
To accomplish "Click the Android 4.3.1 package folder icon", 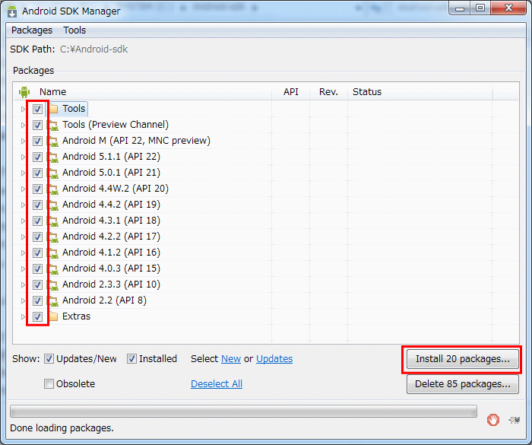I will (x=54, y=221).
